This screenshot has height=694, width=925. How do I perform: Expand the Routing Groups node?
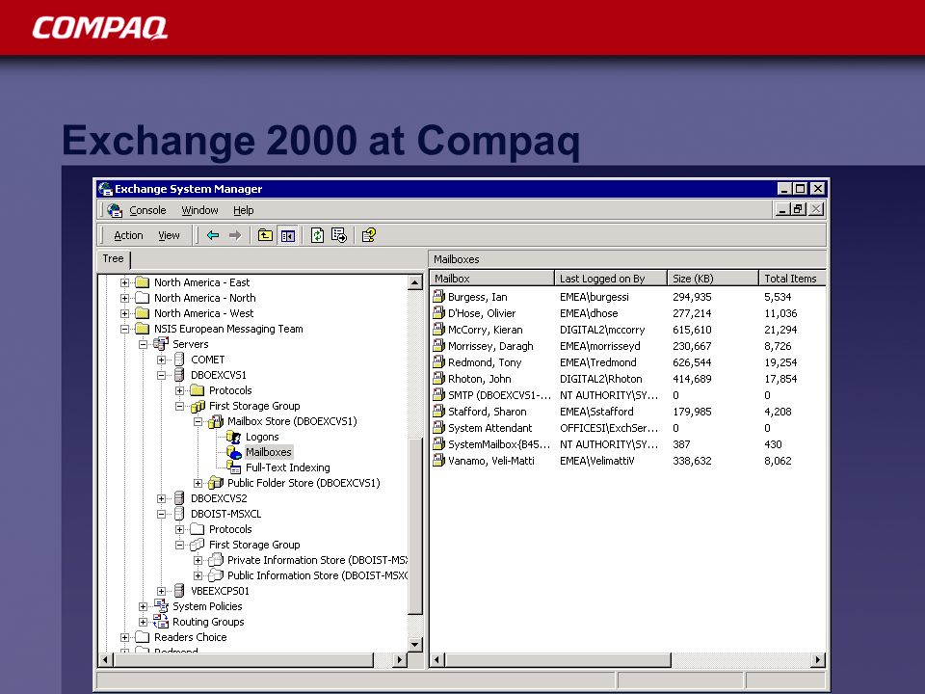pyautogui.click(x=143, y=622)
